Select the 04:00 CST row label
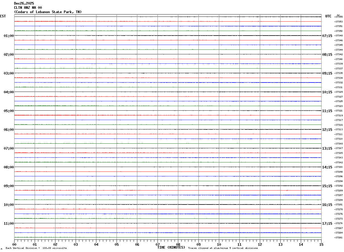The image size is (344, 252). coord(9,92)
